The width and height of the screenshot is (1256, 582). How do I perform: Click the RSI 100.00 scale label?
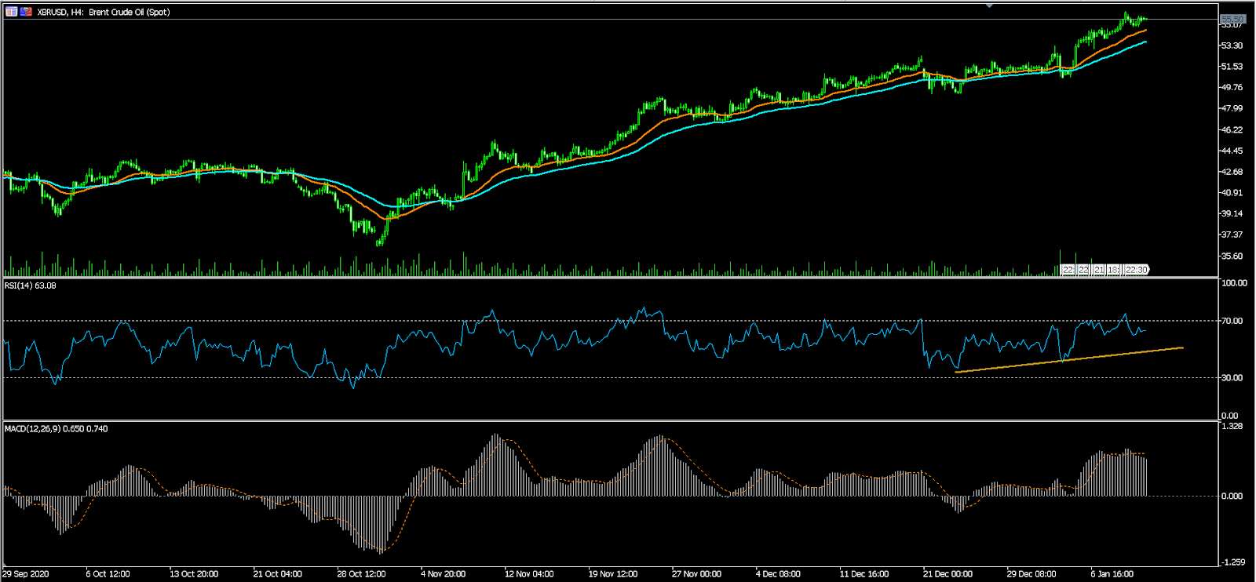pyautogui.click(x=1234, y=283)
